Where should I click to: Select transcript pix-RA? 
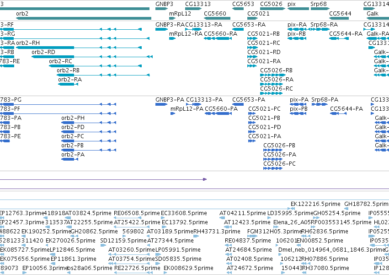coord(297,25)
